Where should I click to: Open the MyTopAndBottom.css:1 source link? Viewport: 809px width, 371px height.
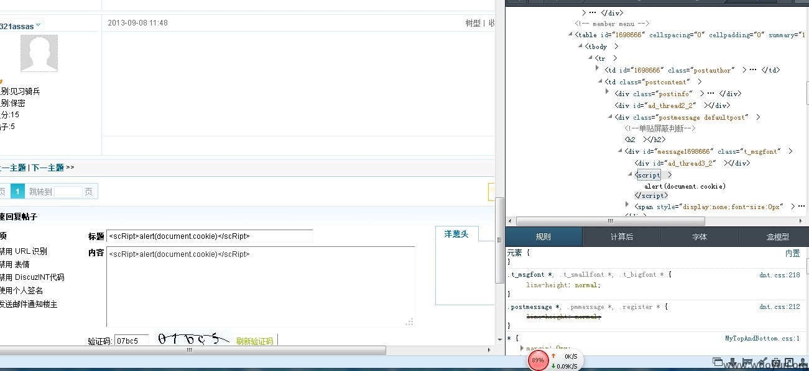[762, 338]
